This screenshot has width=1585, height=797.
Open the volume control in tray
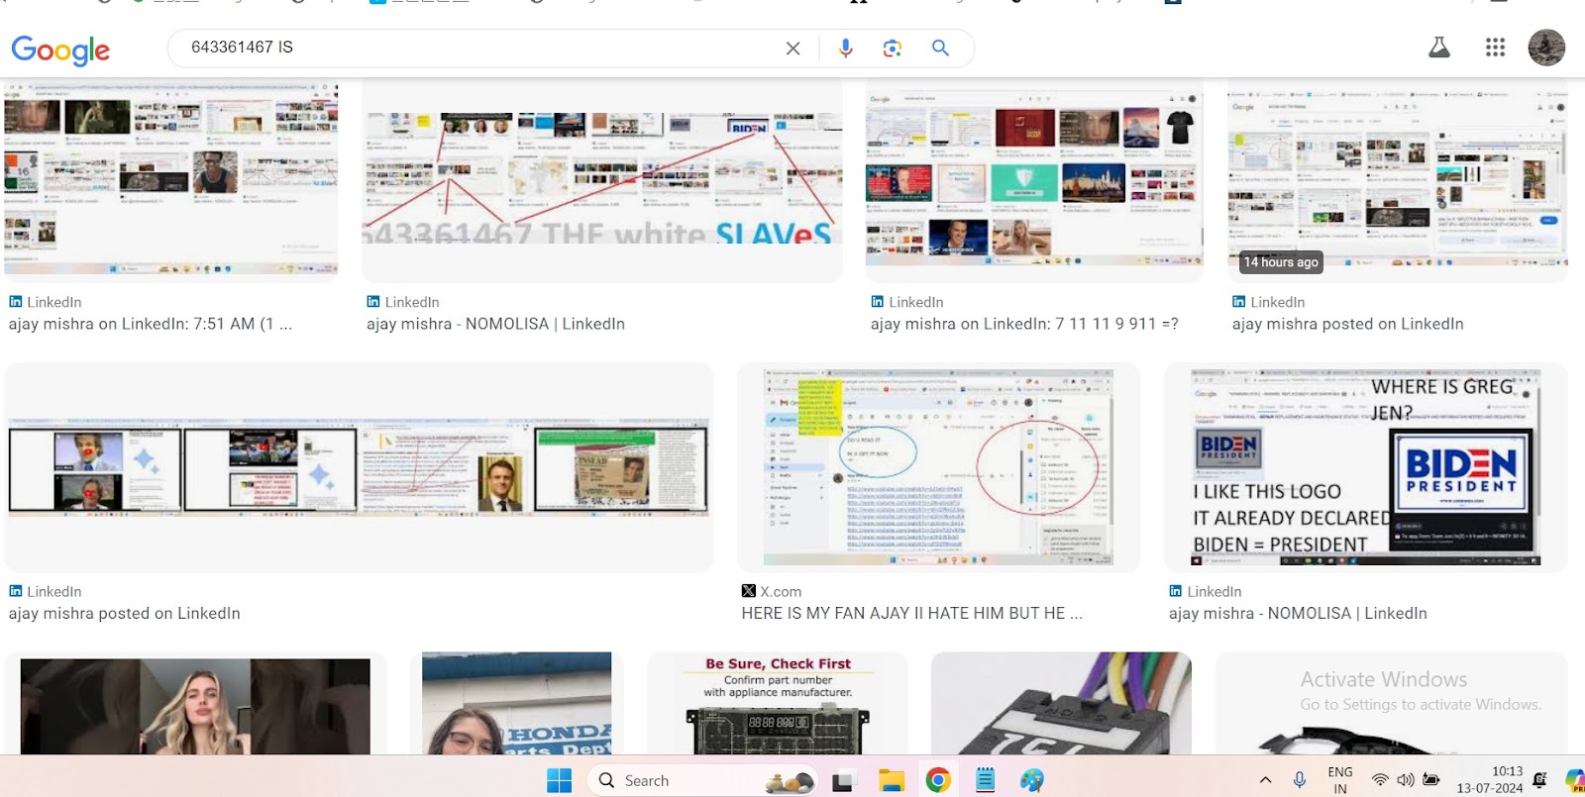(x=1405, y=780)
